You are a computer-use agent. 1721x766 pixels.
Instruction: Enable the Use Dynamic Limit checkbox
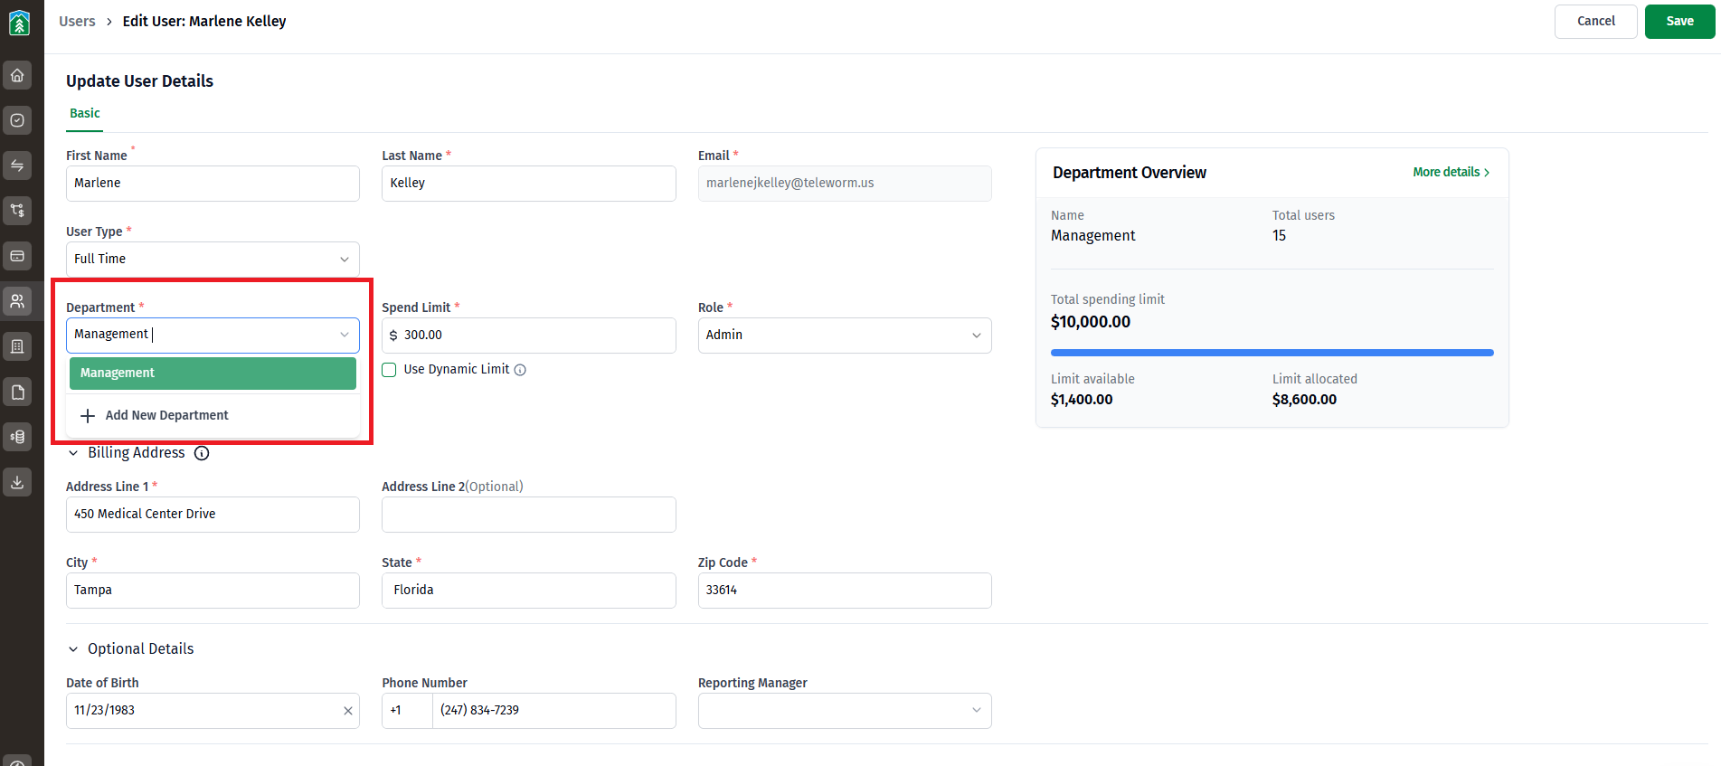(x=389, y=370)
